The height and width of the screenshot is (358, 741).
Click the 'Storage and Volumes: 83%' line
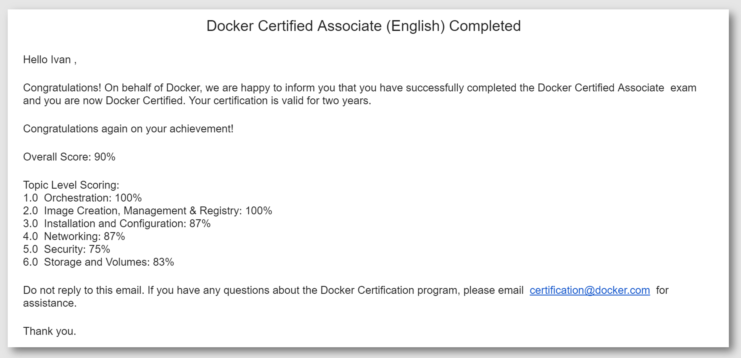[x=109, y=262]
